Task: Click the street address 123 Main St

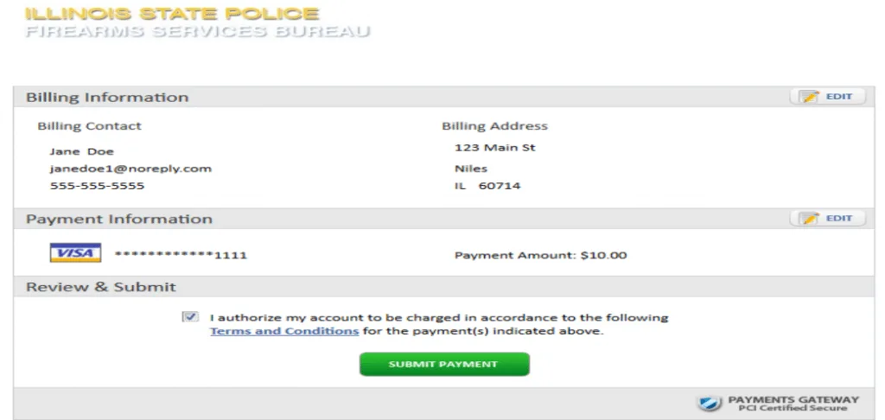Action: click(x=495, y=148)
